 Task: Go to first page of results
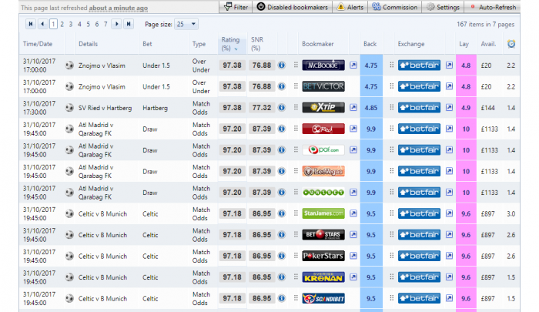click(31, 24)
